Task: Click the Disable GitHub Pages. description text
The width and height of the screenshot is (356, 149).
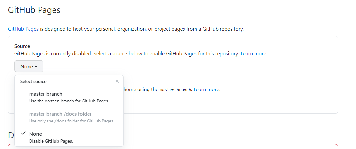Action: (x=51, y=141)
